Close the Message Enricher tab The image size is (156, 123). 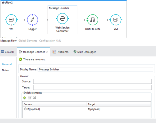[47, 52]
